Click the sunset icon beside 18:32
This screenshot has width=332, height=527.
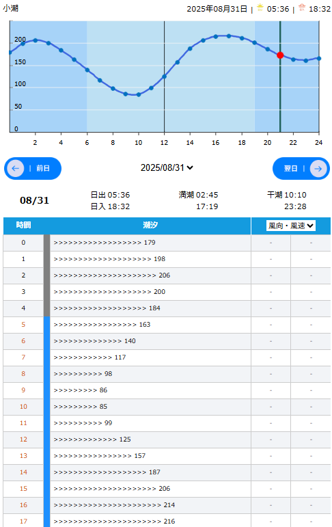point(302,8)
